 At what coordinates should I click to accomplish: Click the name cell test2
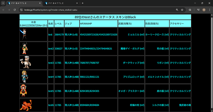[51, 49]
